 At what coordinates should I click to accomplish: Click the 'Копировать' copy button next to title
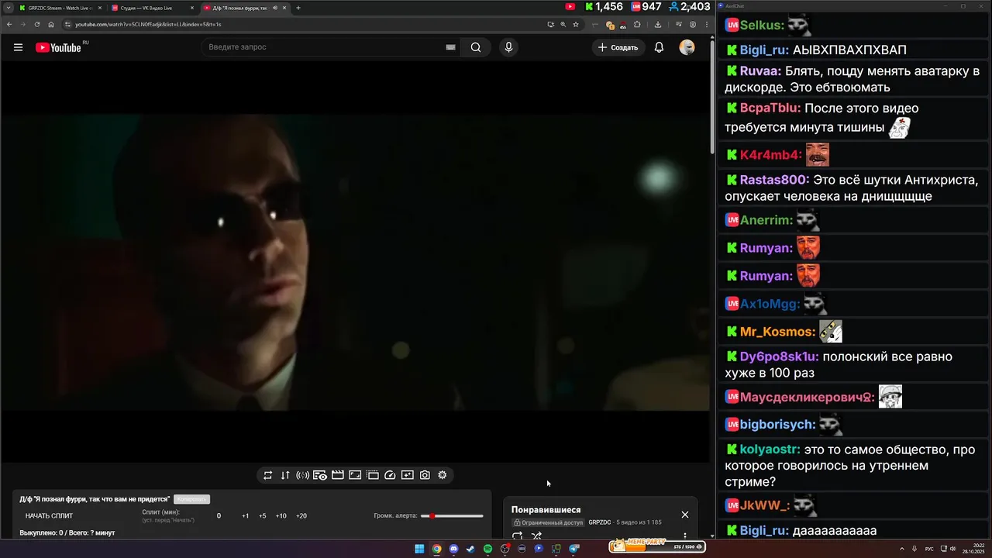coord(191,499)
